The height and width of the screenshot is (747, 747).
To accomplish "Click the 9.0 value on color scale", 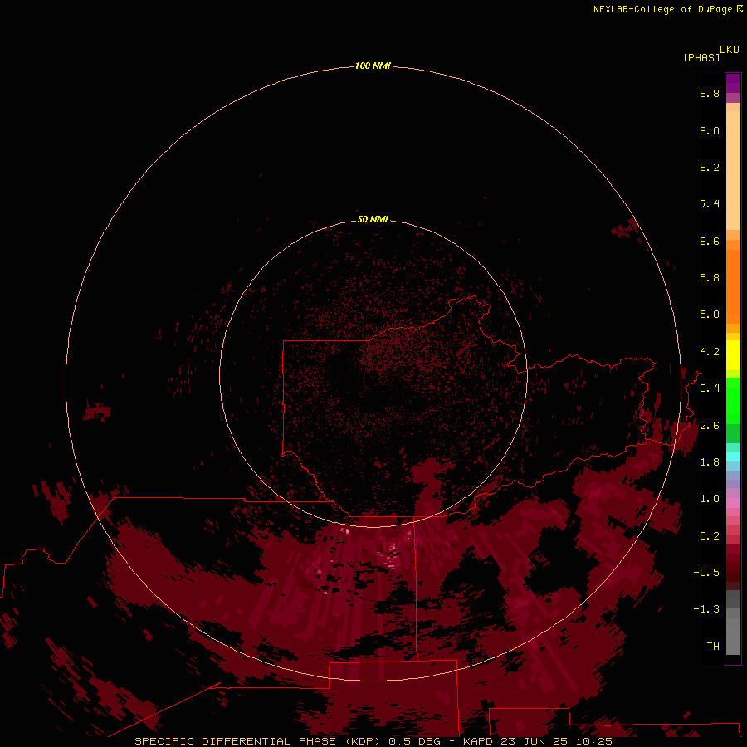I will (x=710, y=130).
